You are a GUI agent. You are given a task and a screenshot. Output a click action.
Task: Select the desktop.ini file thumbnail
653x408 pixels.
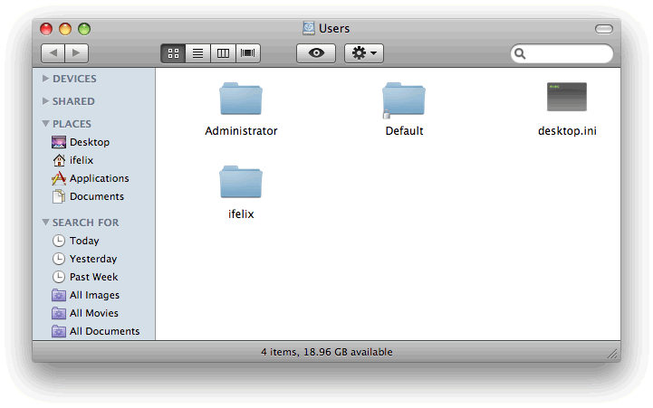(x=567, y=98)
